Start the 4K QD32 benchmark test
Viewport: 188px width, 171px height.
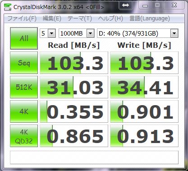click(x=24, y=136)
